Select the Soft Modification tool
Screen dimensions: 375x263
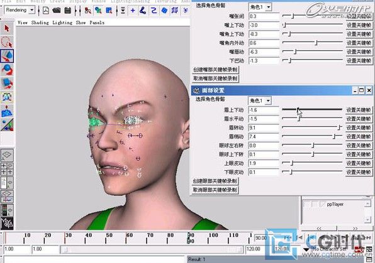[x=7, y=111]
